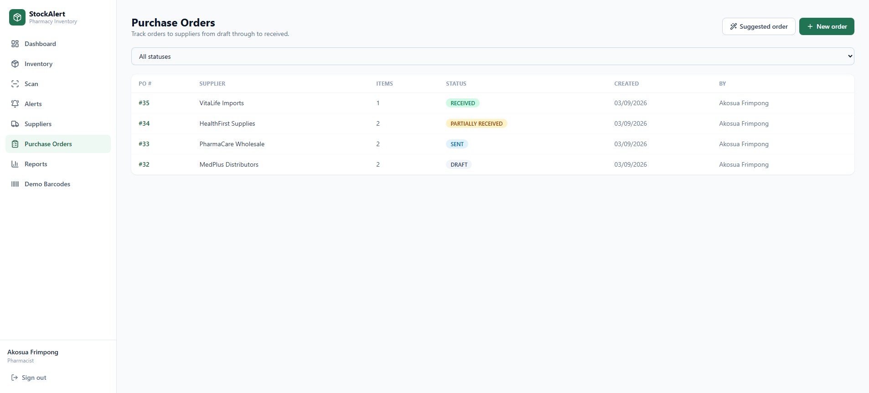Click the Dashboard grid icon

tap(15, 44)
